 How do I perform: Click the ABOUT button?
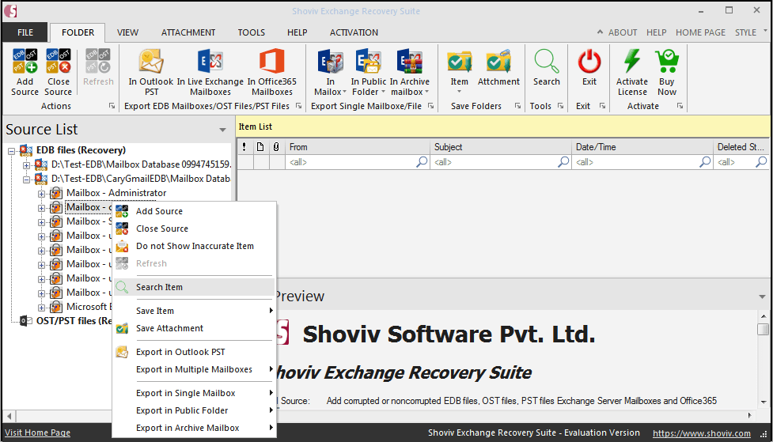point(622,32)
